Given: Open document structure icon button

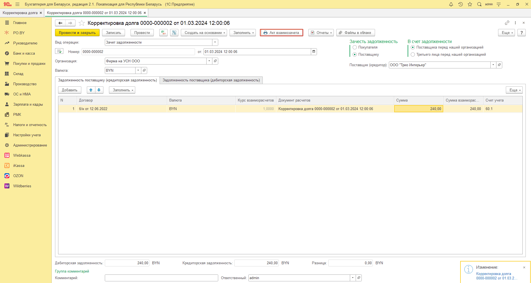Looking at the screenshot, I should point(174,33).
